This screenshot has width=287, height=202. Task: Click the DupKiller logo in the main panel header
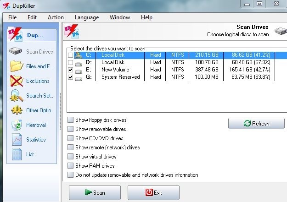pyautogui.click(x=72, y=31)
